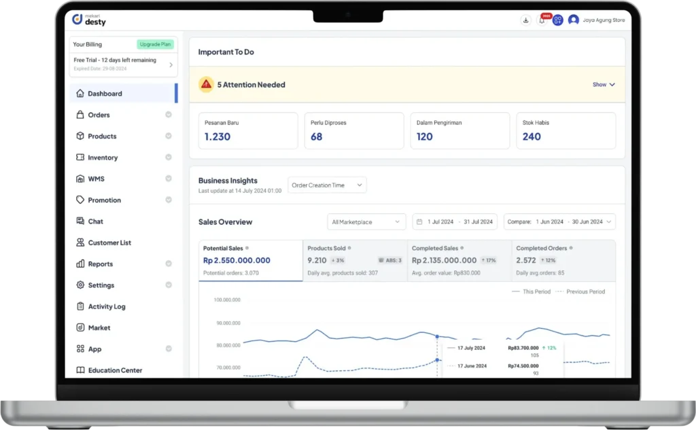Expand the Promotion section chevron
Screen dimensions: 696x430
coord(169,200)
